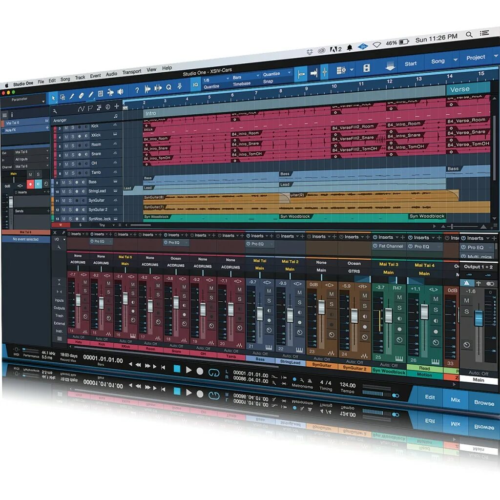
Task: Click the Rewind button in transport
Action: pos(138,365)
